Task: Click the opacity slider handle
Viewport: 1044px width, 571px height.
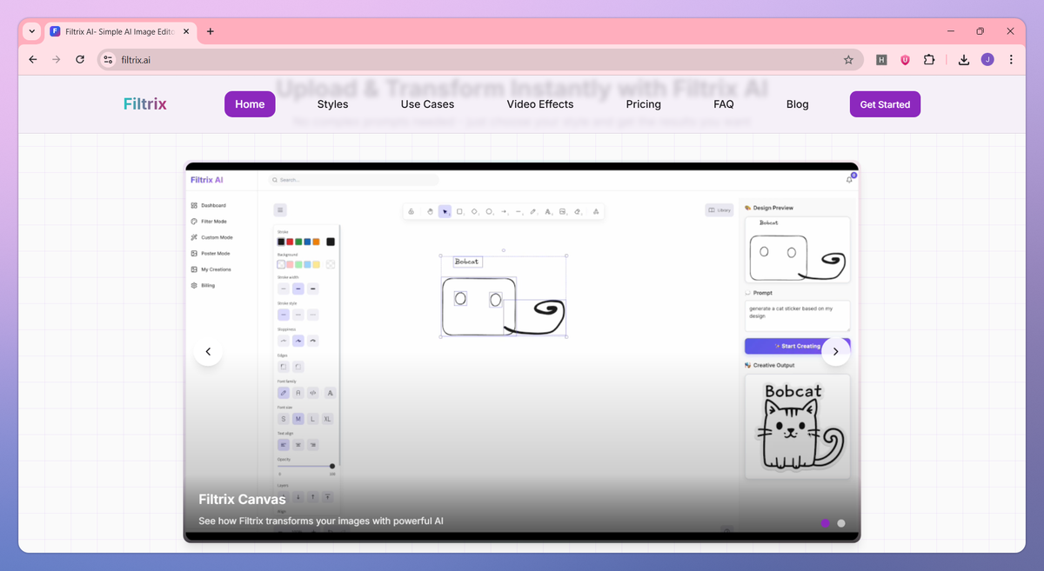Action: 332,467
